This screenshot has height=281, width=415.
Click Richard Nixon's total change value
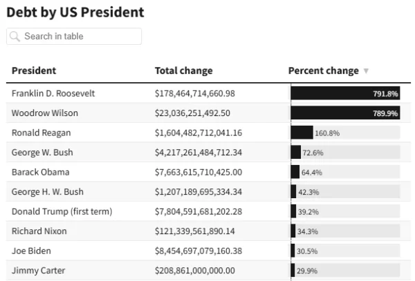click(194, 231)
